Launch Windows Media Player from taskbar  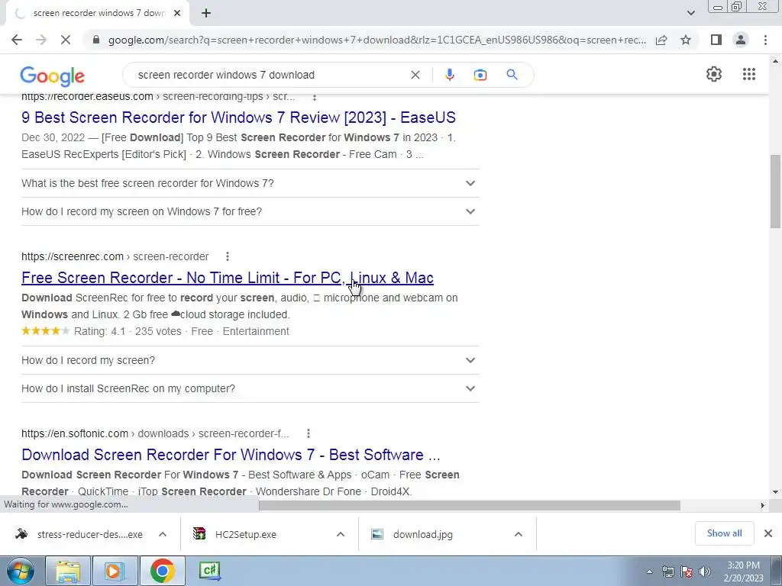[x=115, y=571]
